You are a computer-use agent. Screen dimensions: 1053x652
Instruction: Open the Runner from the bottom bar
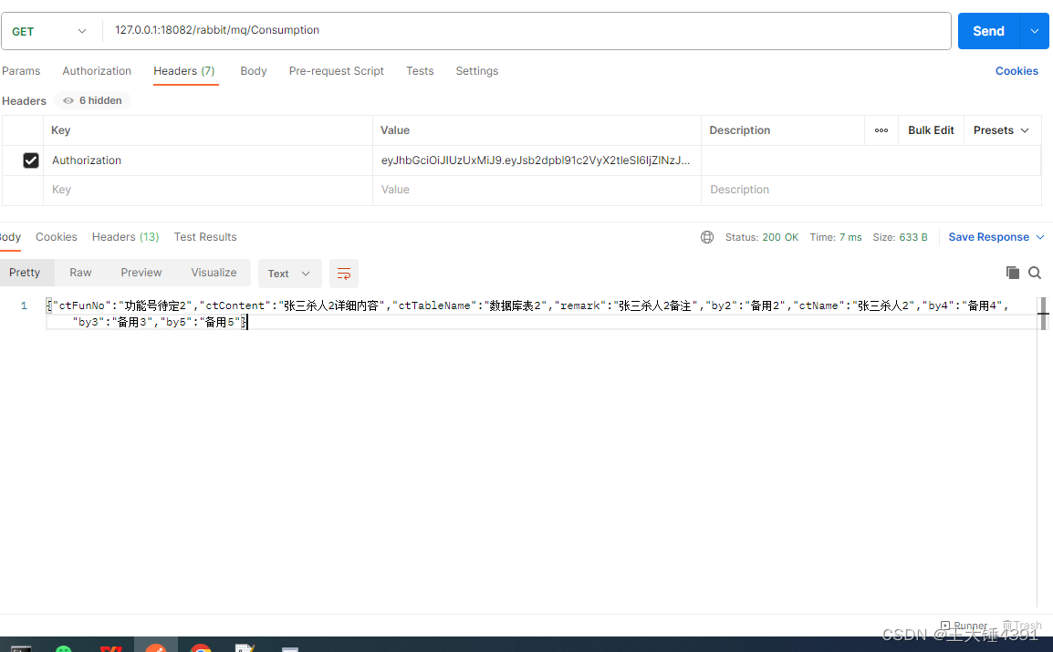click(964, 626)
